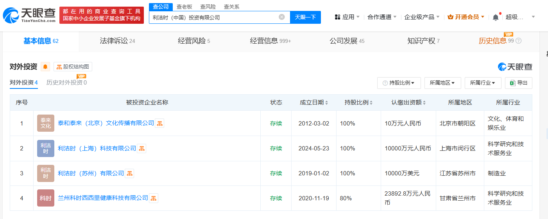
Task: Click the TianYanCha logo
Action: pyautogui.click(x=29, y=16)
